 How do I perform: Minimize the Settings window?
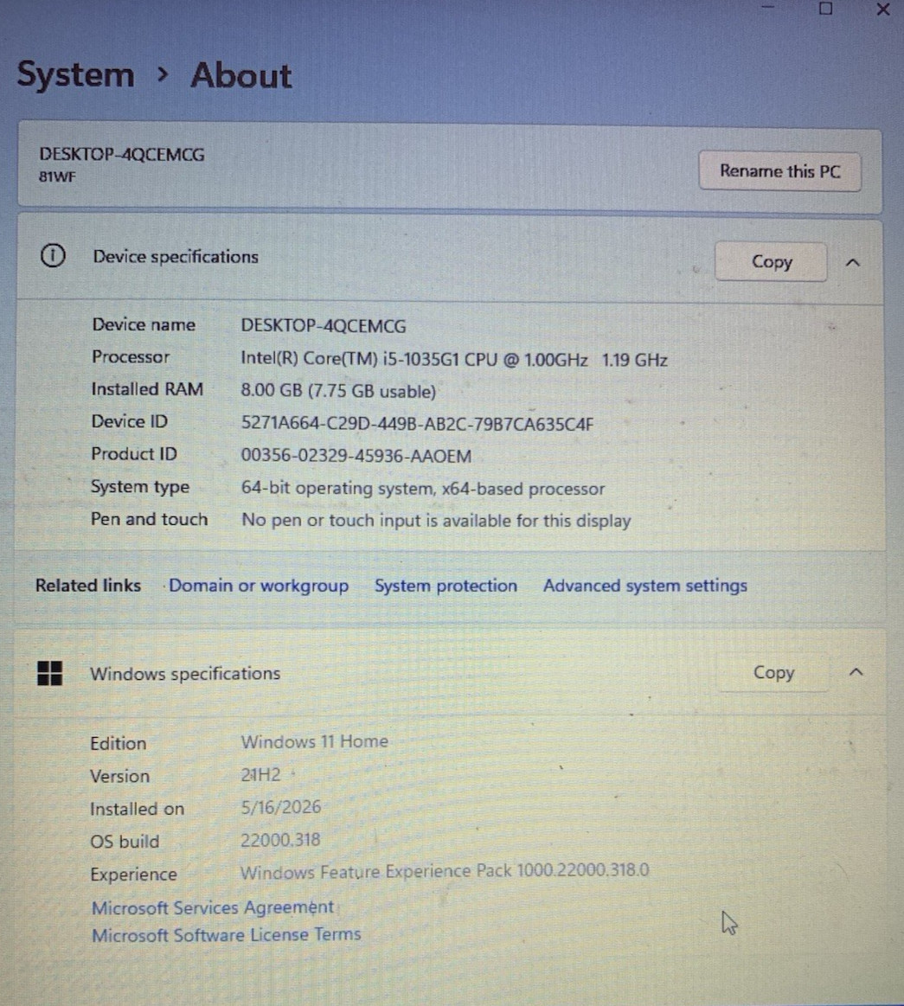click(768, 8)
